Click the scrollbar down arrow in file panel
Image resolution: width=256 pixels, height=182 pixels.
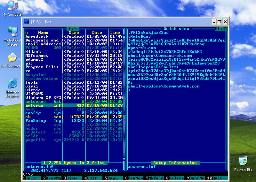pyautogui.click(x=124, y=159)
